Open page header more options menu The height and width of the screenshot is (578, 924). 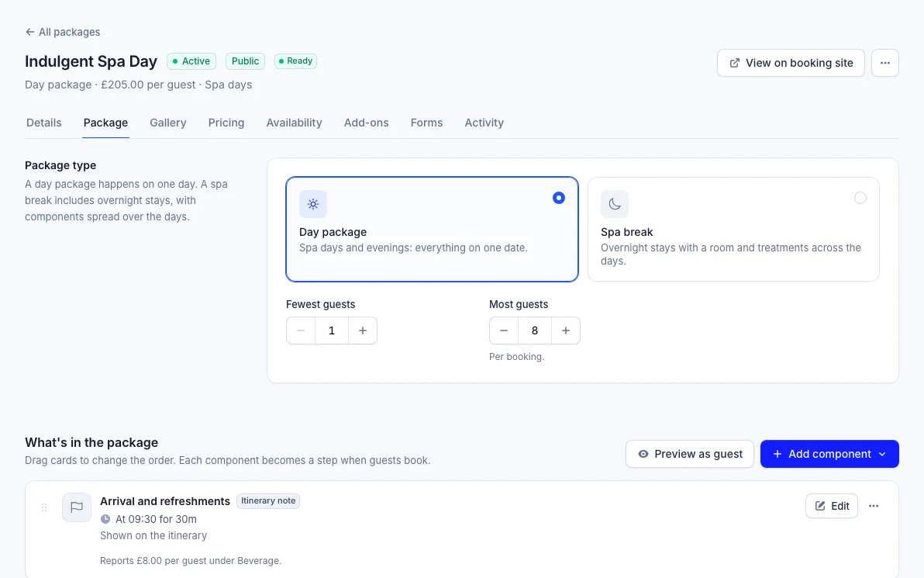[x=884, y=63]
